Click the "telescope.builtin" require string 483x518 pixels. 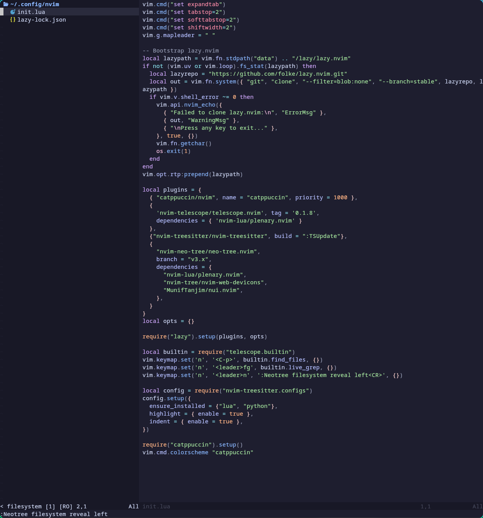click(259, 352)
